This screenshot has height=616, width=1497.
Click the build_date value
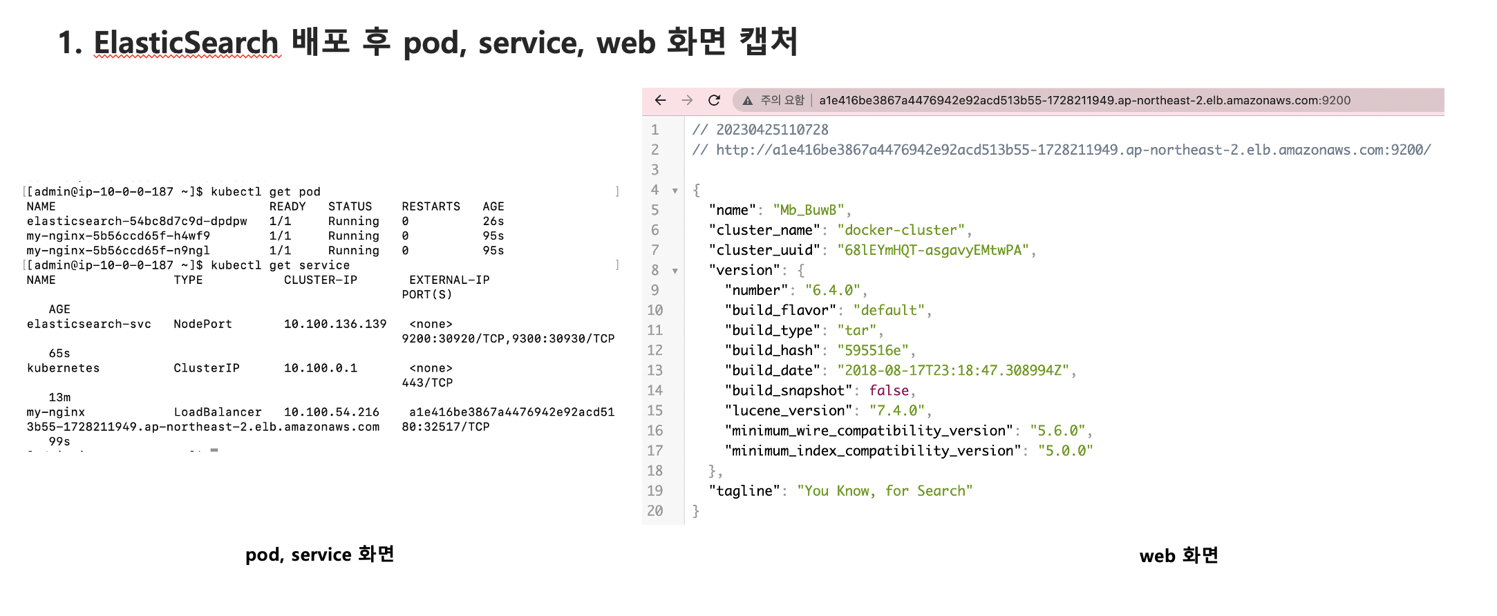click(x=954, y=370)
